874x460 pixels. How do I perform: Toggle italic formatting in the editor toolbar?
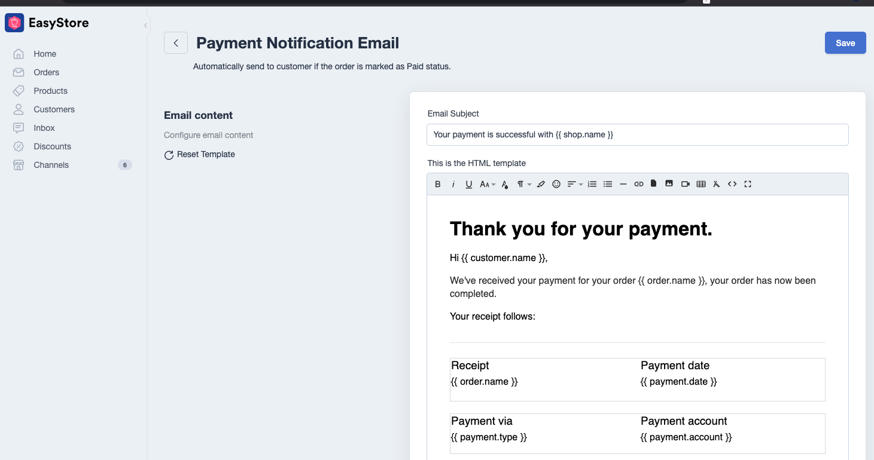click(x=453, y=184)
